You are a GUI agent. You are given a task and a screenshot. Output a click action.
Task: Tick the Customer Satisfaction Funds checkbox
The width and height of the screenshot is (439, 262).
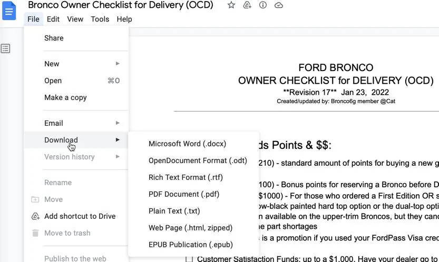click(x=189, y=259)
